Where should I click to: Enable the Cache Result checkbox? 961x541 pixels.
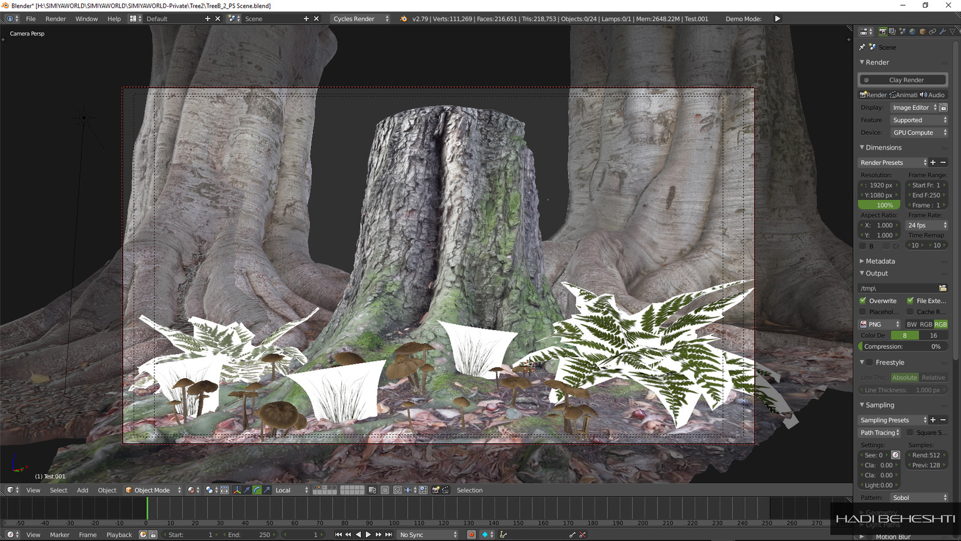pyautogui.click(x=911, y=312)
